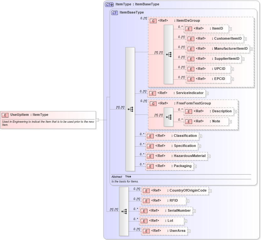The height and width of the screenshot is (240, 261).
Task: Expand the EPCID element
Action: coord(232,79)
